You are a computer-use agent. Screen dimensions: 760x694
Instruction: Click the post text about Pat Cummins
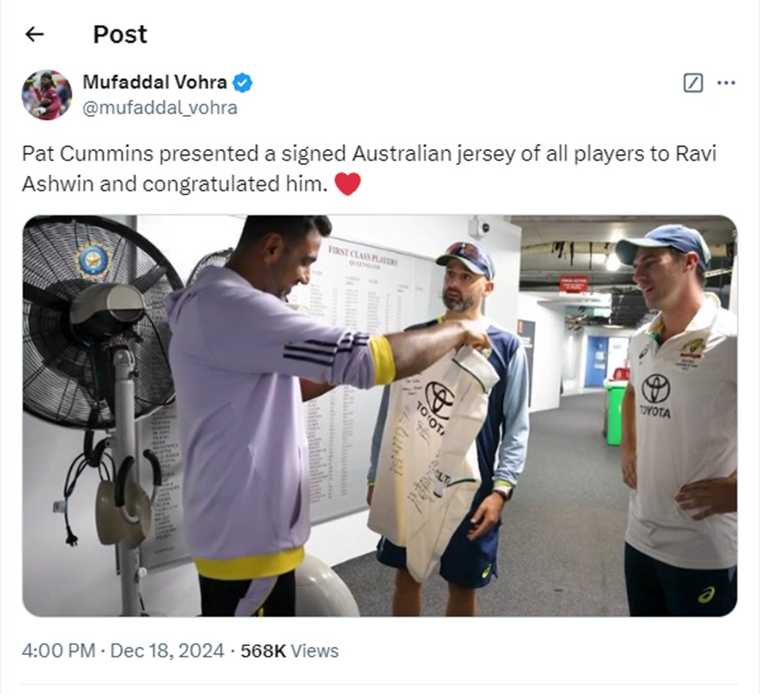click(x=369, y=169)
